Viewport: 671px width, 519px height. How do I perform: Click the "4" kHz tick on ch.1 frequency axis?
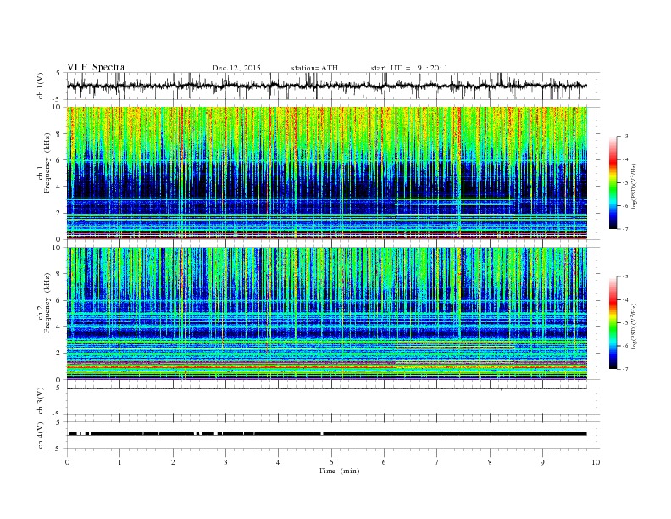coord(58,187)
